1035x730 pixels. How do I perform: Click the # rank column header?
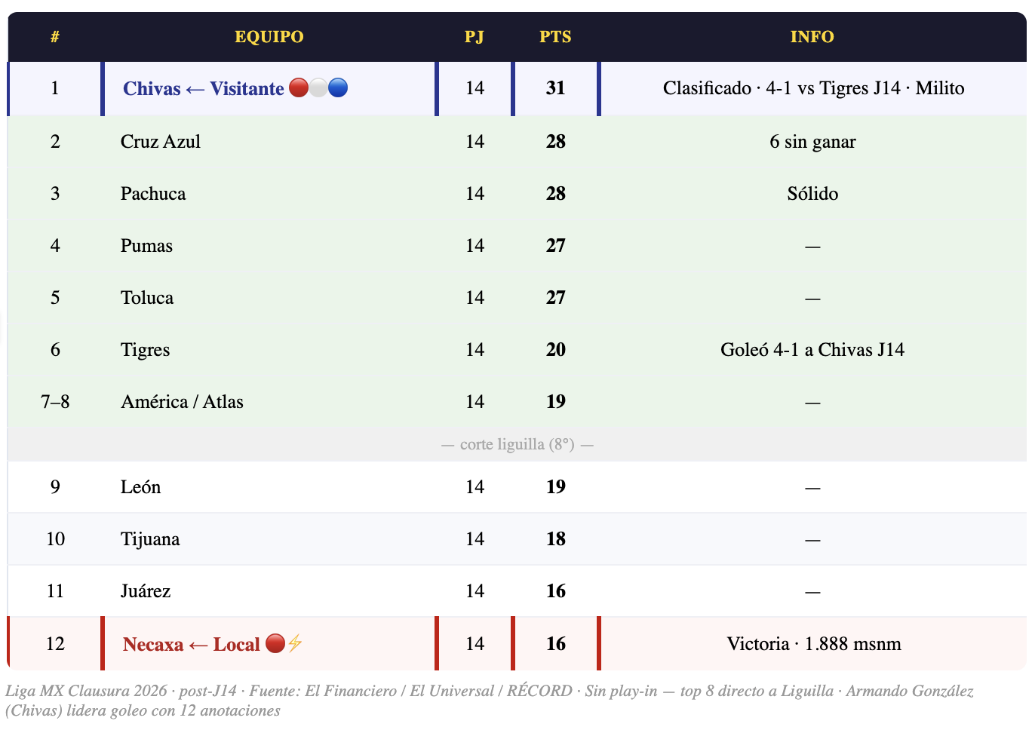pos(55,37)
